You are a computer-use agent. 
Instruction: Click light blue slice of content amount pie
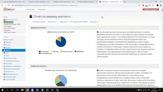point(64,79)
